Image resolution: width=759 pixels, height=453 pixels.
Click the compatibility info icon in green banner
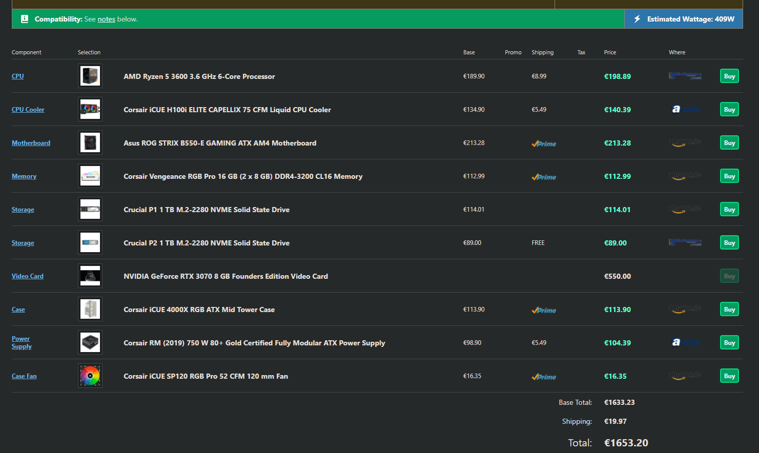tap(24, 19)
